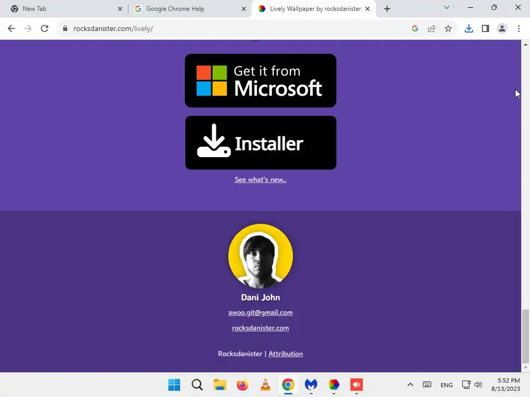Click the forward navigation arrow
Screen dimensions: 530x397
28,29
